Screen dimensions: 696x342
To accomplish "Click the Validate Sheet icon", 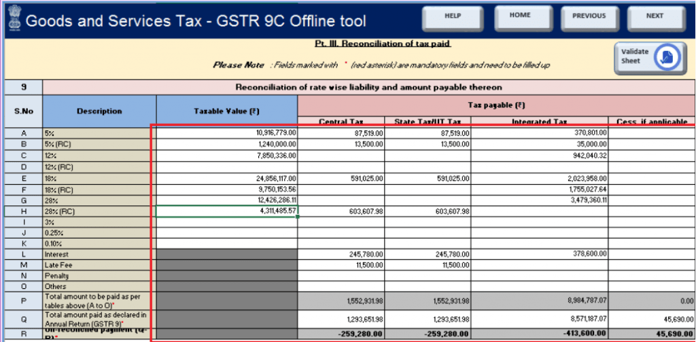I will 669,58.
